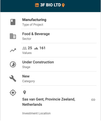Click the bookmark icon for Type of Project
The height and width of the screenshot is (138, 101).
[x=13, y=22]
